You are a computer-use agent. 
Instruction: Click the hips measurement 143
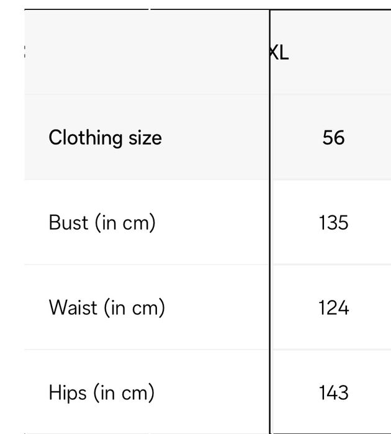[333, 392]
